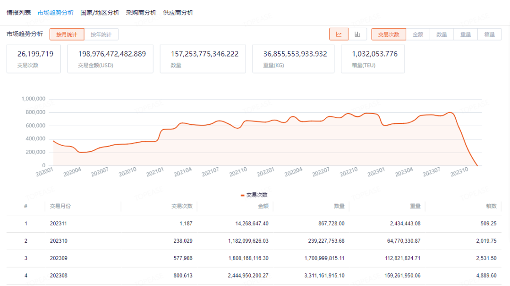The image size is (510, 286).
Task: Open the 情报列表 tab
Action: click(x=18, y=13)
